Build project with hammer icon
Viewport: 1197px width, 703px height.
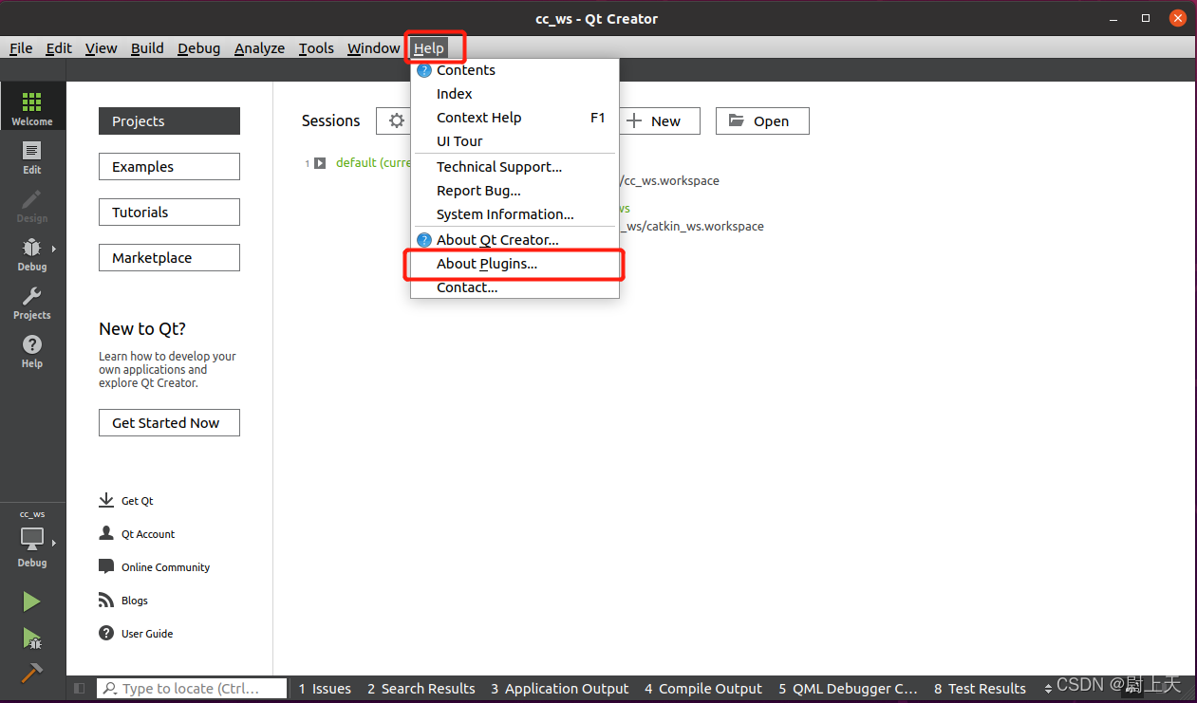point(32,672)
